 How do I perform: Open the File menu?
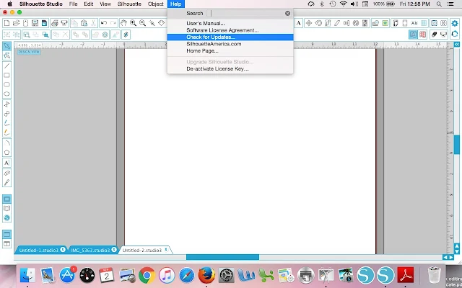pyautogui.click(x=73, y=4)
